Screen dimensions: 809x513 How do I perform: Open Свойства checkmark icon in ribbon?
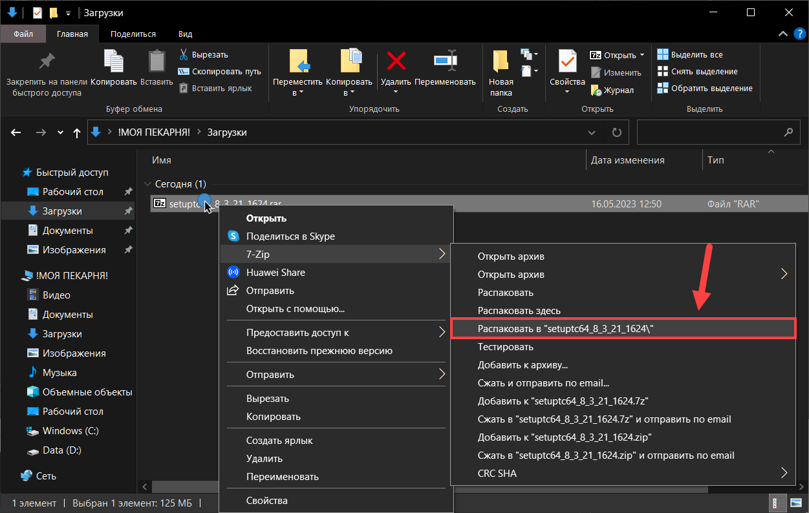click(x=566, y=61)
